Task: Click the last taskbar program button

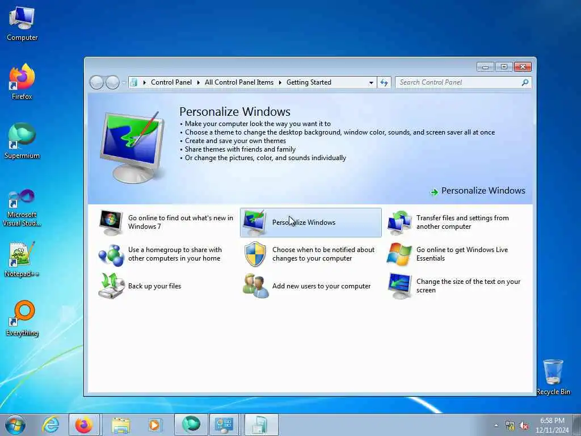Action: click(261, 425)
